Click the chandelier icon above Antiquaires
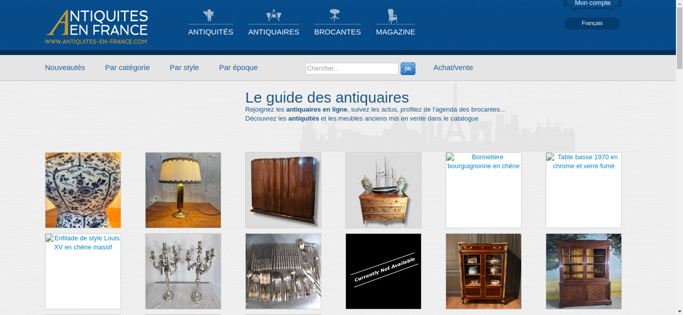Screen dimensions: 683x315 (x=274, y=15)
